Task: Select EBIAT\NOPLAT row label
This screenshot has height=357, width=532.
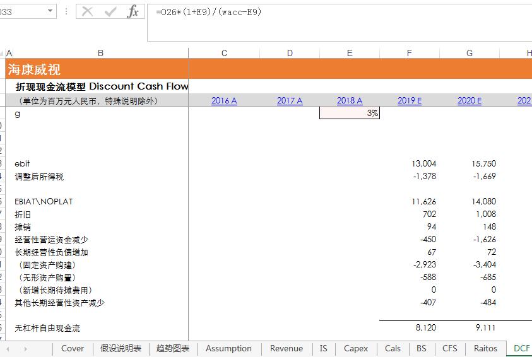Action: [44, 202]
